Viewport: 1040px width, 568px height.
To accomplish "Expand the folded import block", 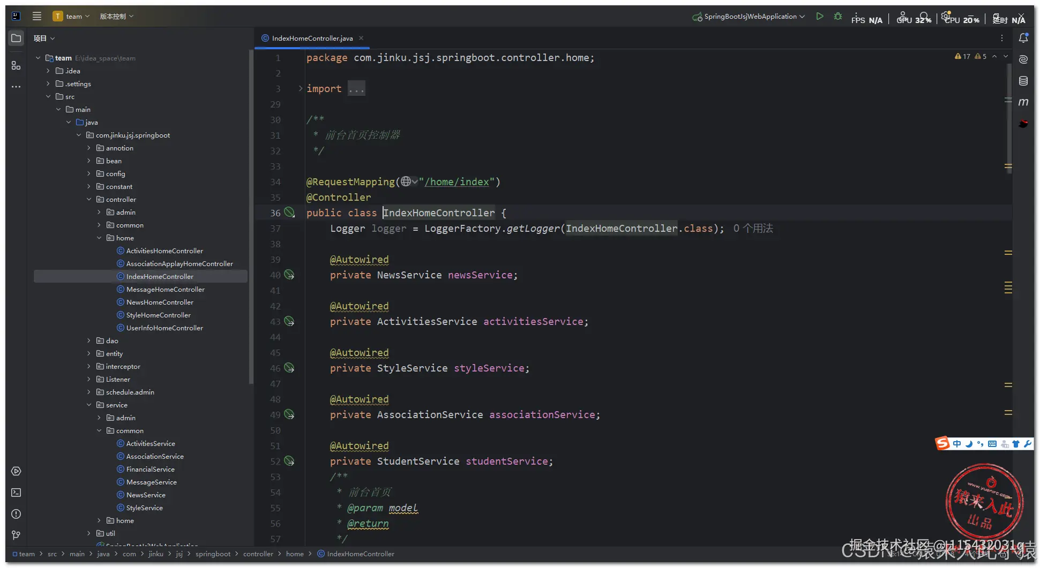I will point(300,88).
